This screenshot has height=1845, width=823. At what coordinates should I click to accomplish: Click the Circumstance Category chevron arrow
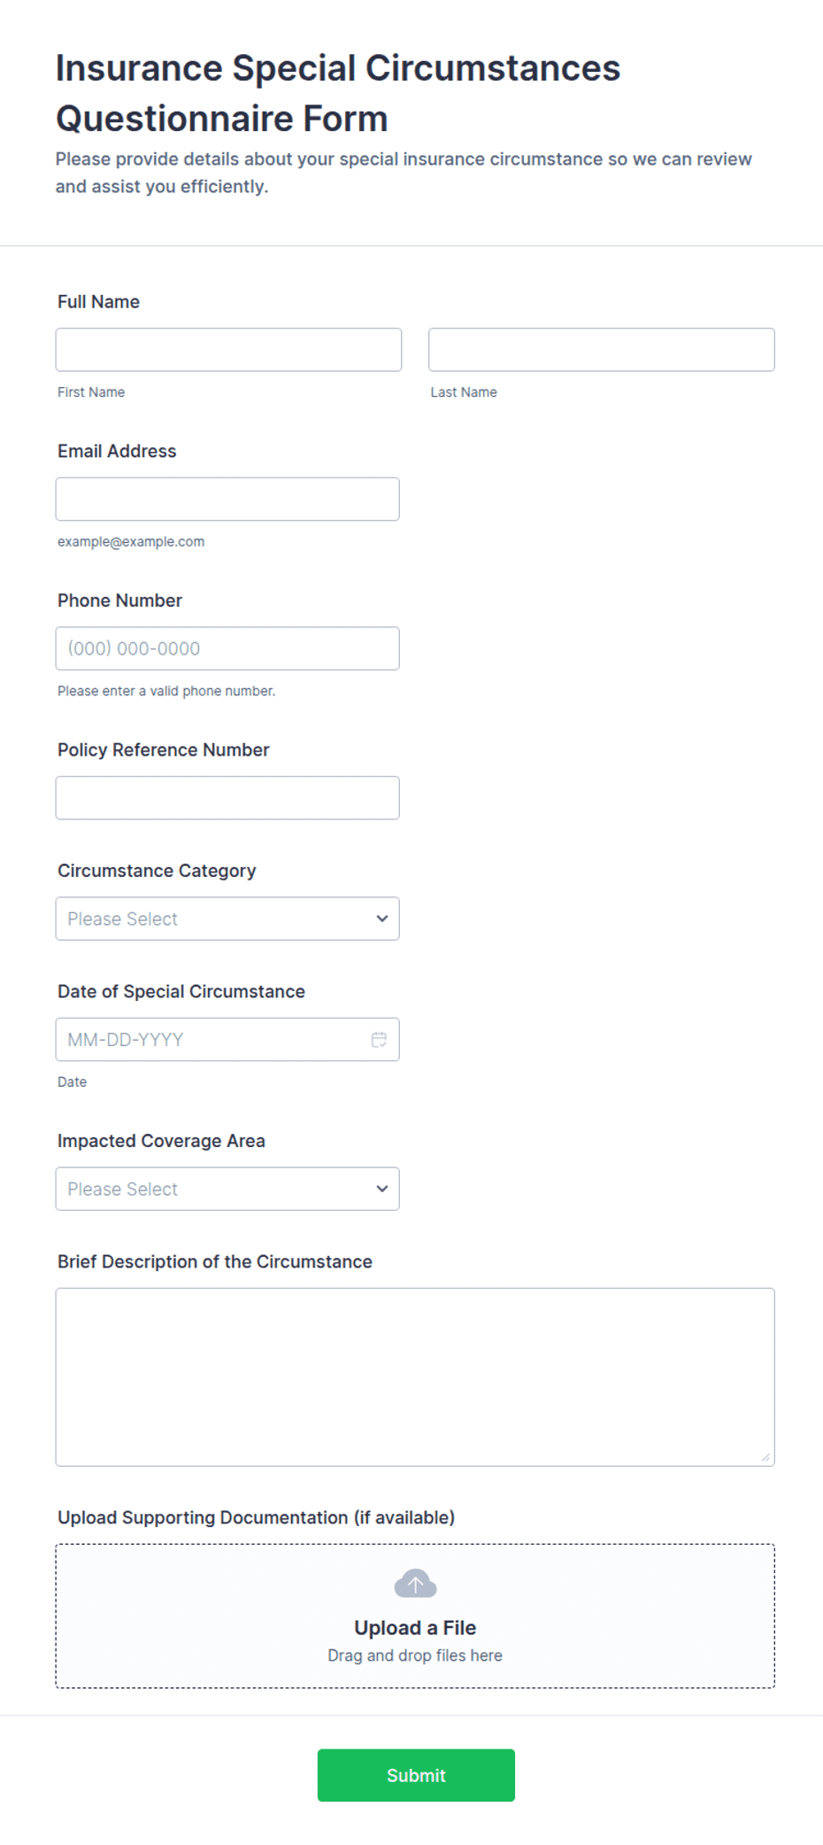coord(381,919)
